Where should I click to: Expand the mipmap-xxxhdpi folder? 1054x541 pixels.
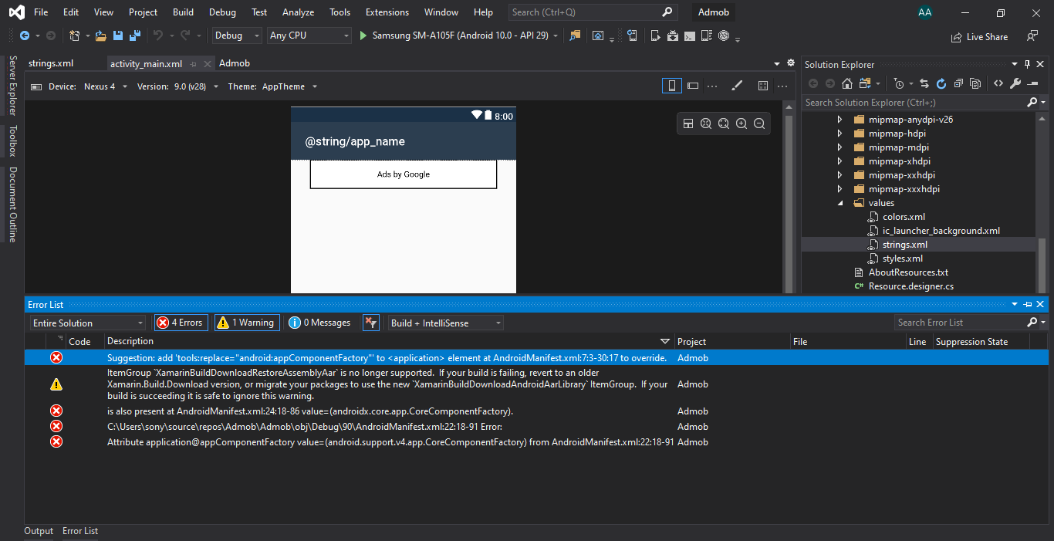pyautogui.click(x=840, y=189)
